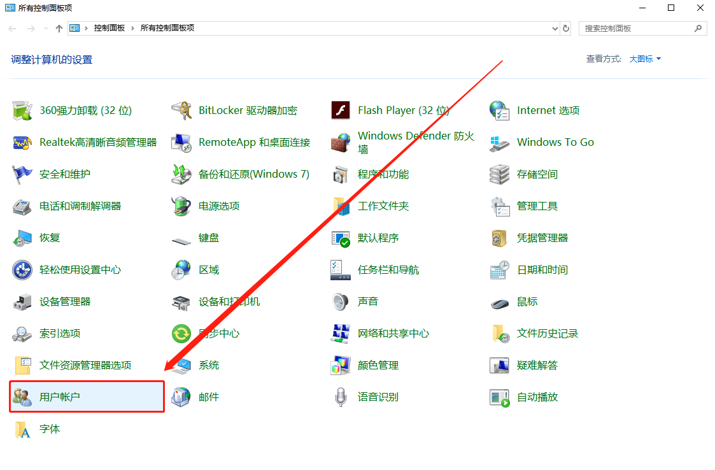
Task: Open the 360强力卸载 (32 位) icon
Action: (x=22, y=110)
